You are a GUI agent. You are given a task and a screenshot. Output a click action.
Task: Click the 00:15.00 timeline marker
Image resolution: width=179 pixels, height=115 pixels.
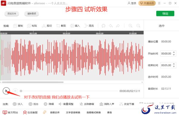pyautogui.click(x=33, y=34)
